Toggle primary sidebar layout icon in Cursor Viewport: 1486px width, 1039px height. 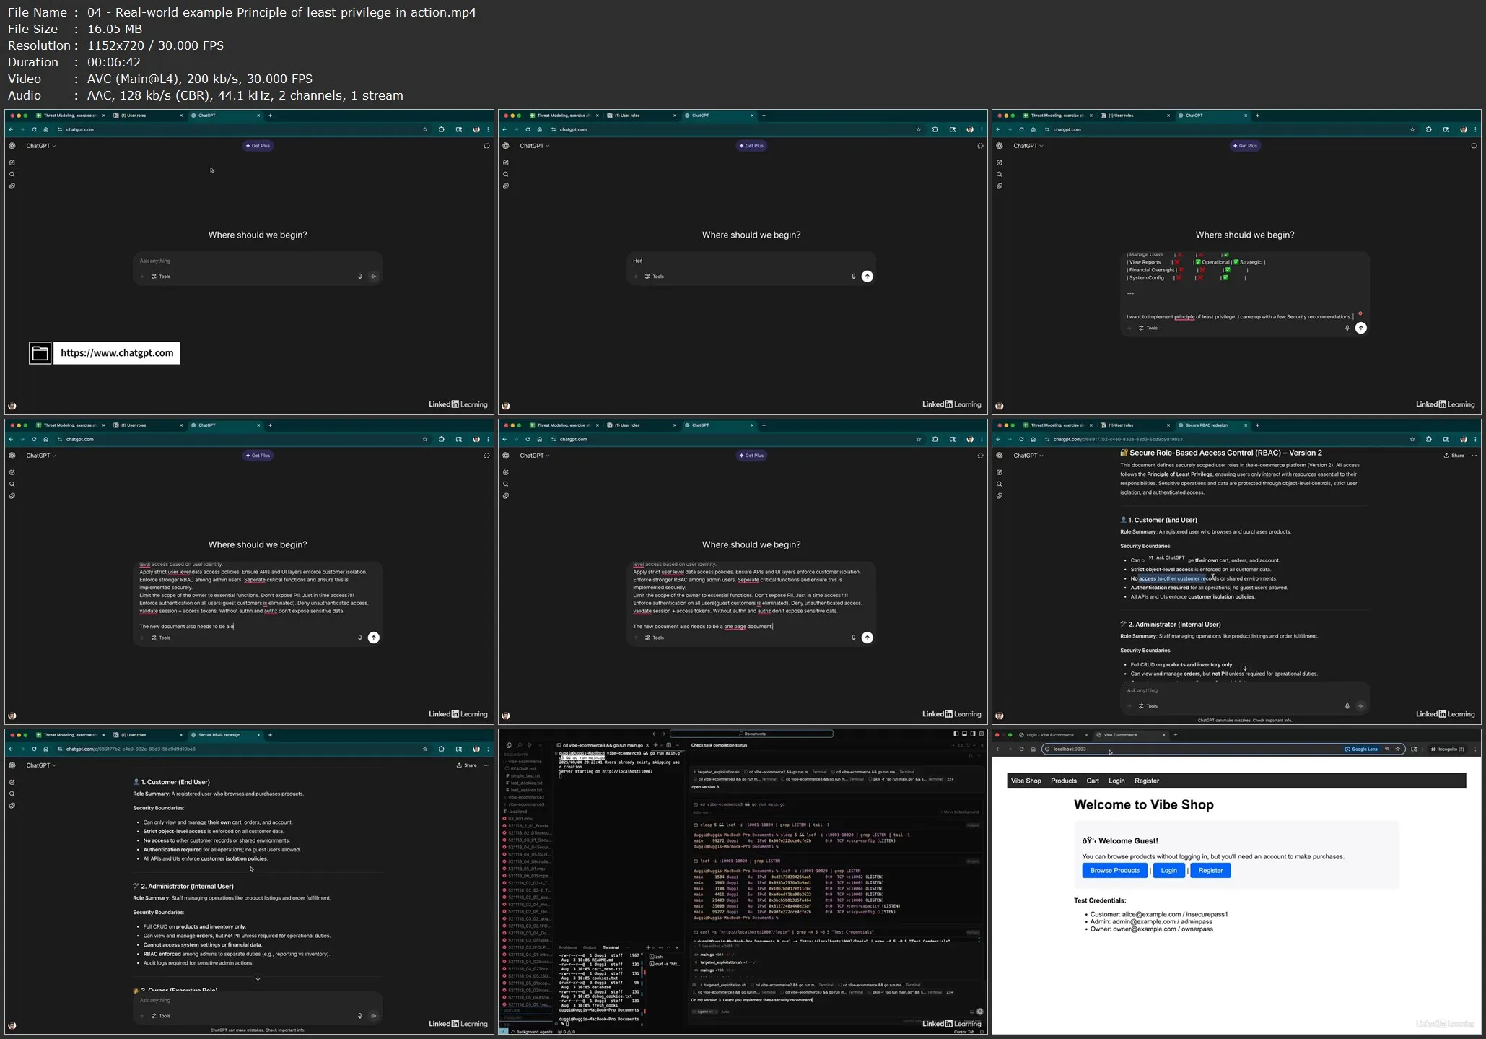pyautogui.click(x=956, y=734)
